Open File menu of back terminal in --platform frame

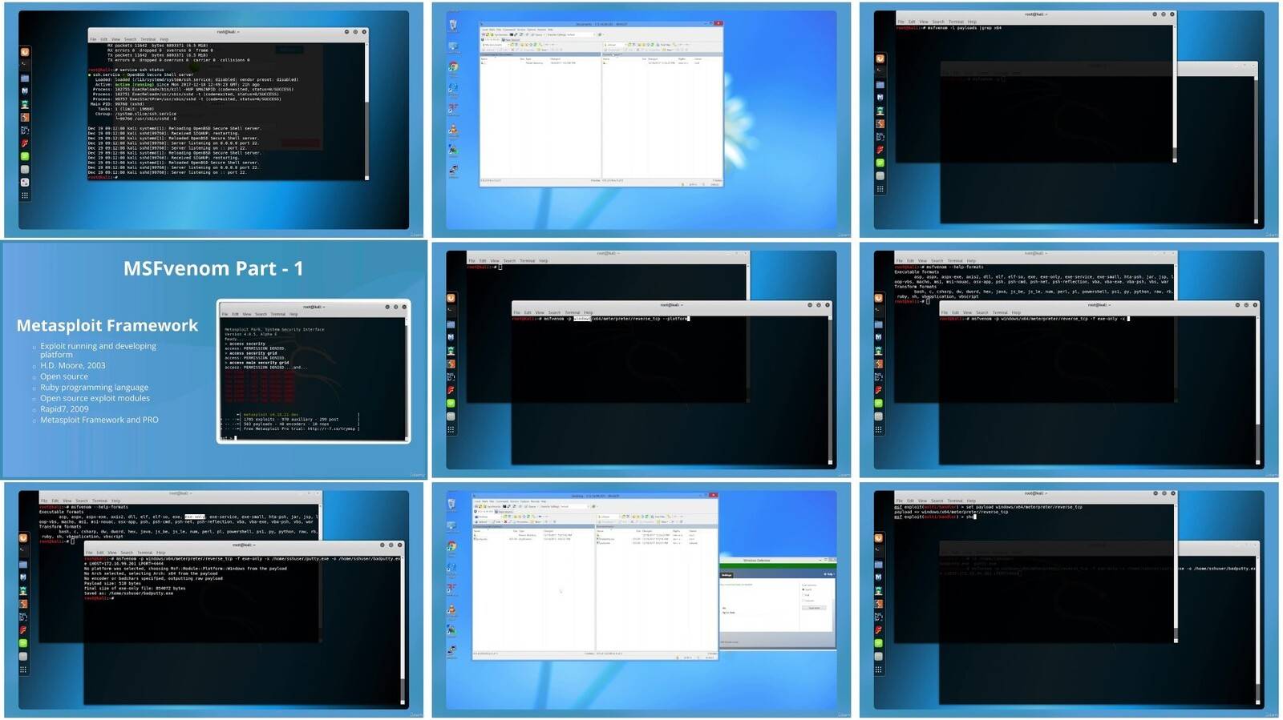point(472,260)
